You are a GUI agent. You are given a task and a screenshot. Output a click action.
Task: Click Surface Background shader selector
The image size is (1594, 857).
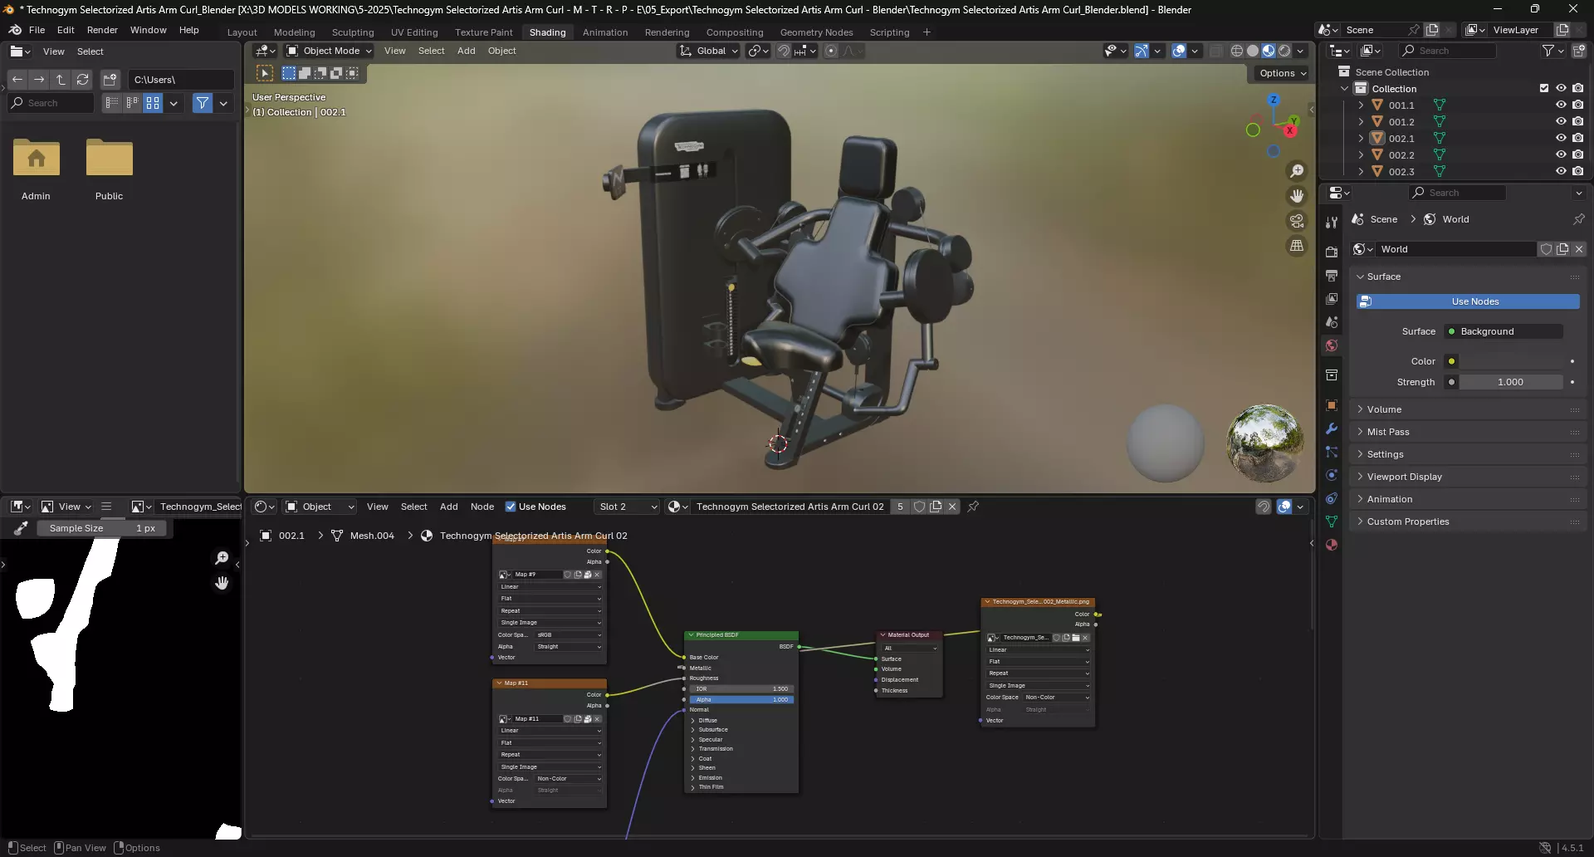click(x=1504, y=331)
